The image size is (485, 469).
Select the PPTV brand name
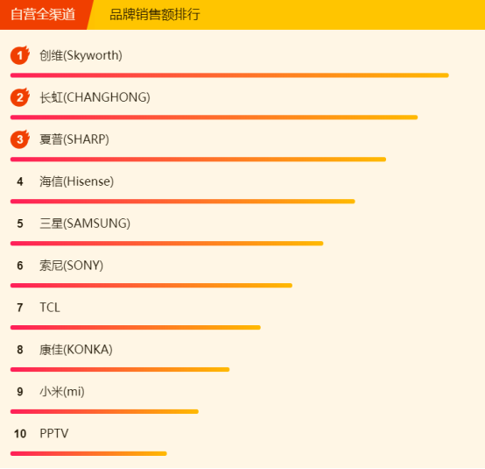click(x=54, y=433)
